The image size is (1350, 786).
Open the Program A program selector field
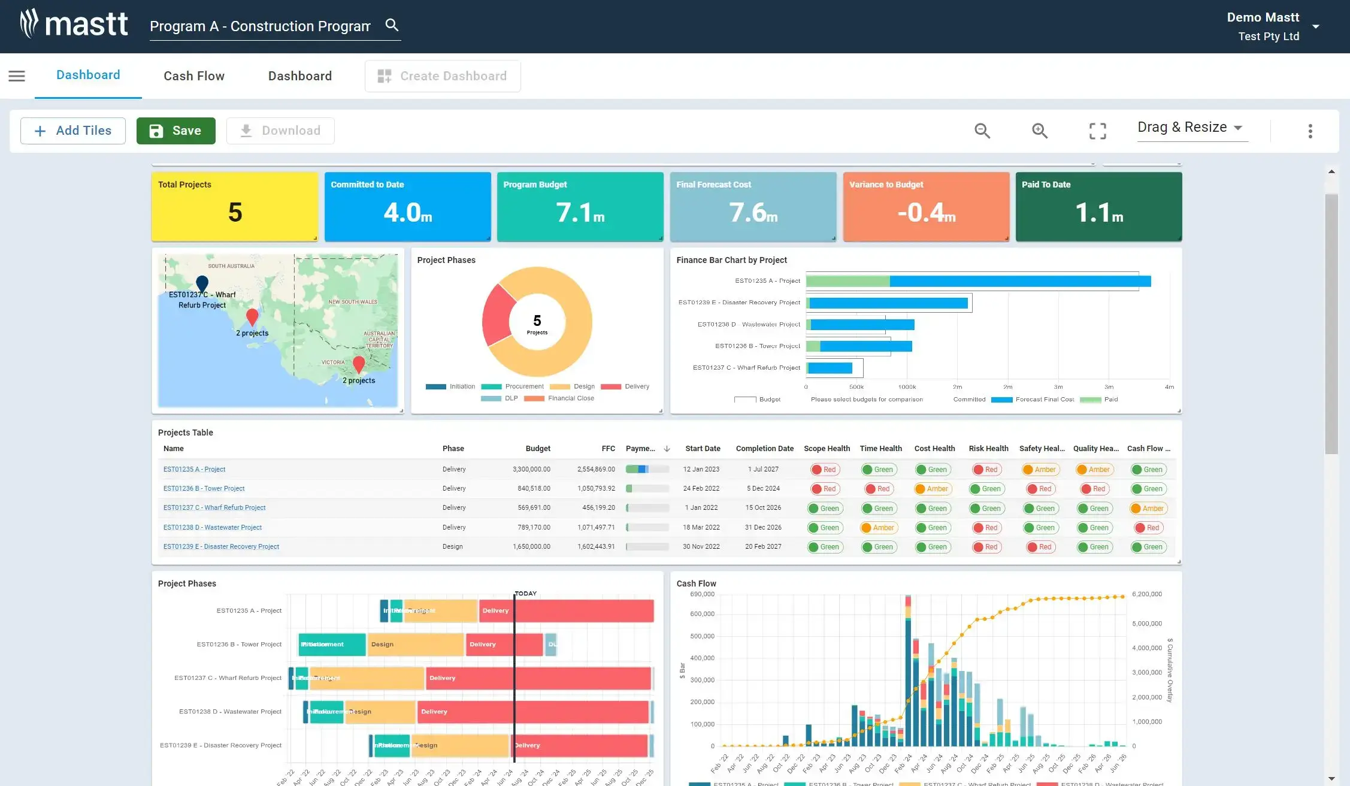pos(261,26)
